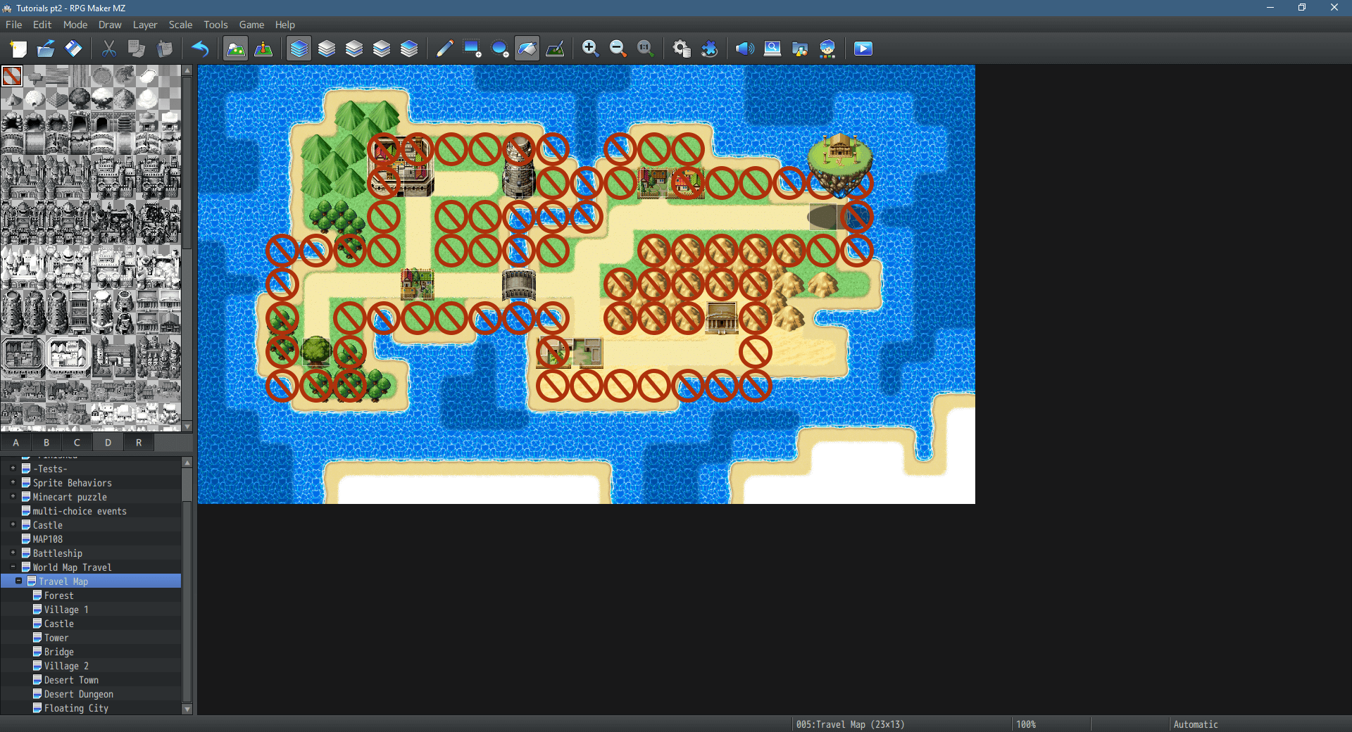Image resolution: width=1352 pixels, height=732 pixels.
Task: Switch to Map editing mode
Action: click(235, 49)
